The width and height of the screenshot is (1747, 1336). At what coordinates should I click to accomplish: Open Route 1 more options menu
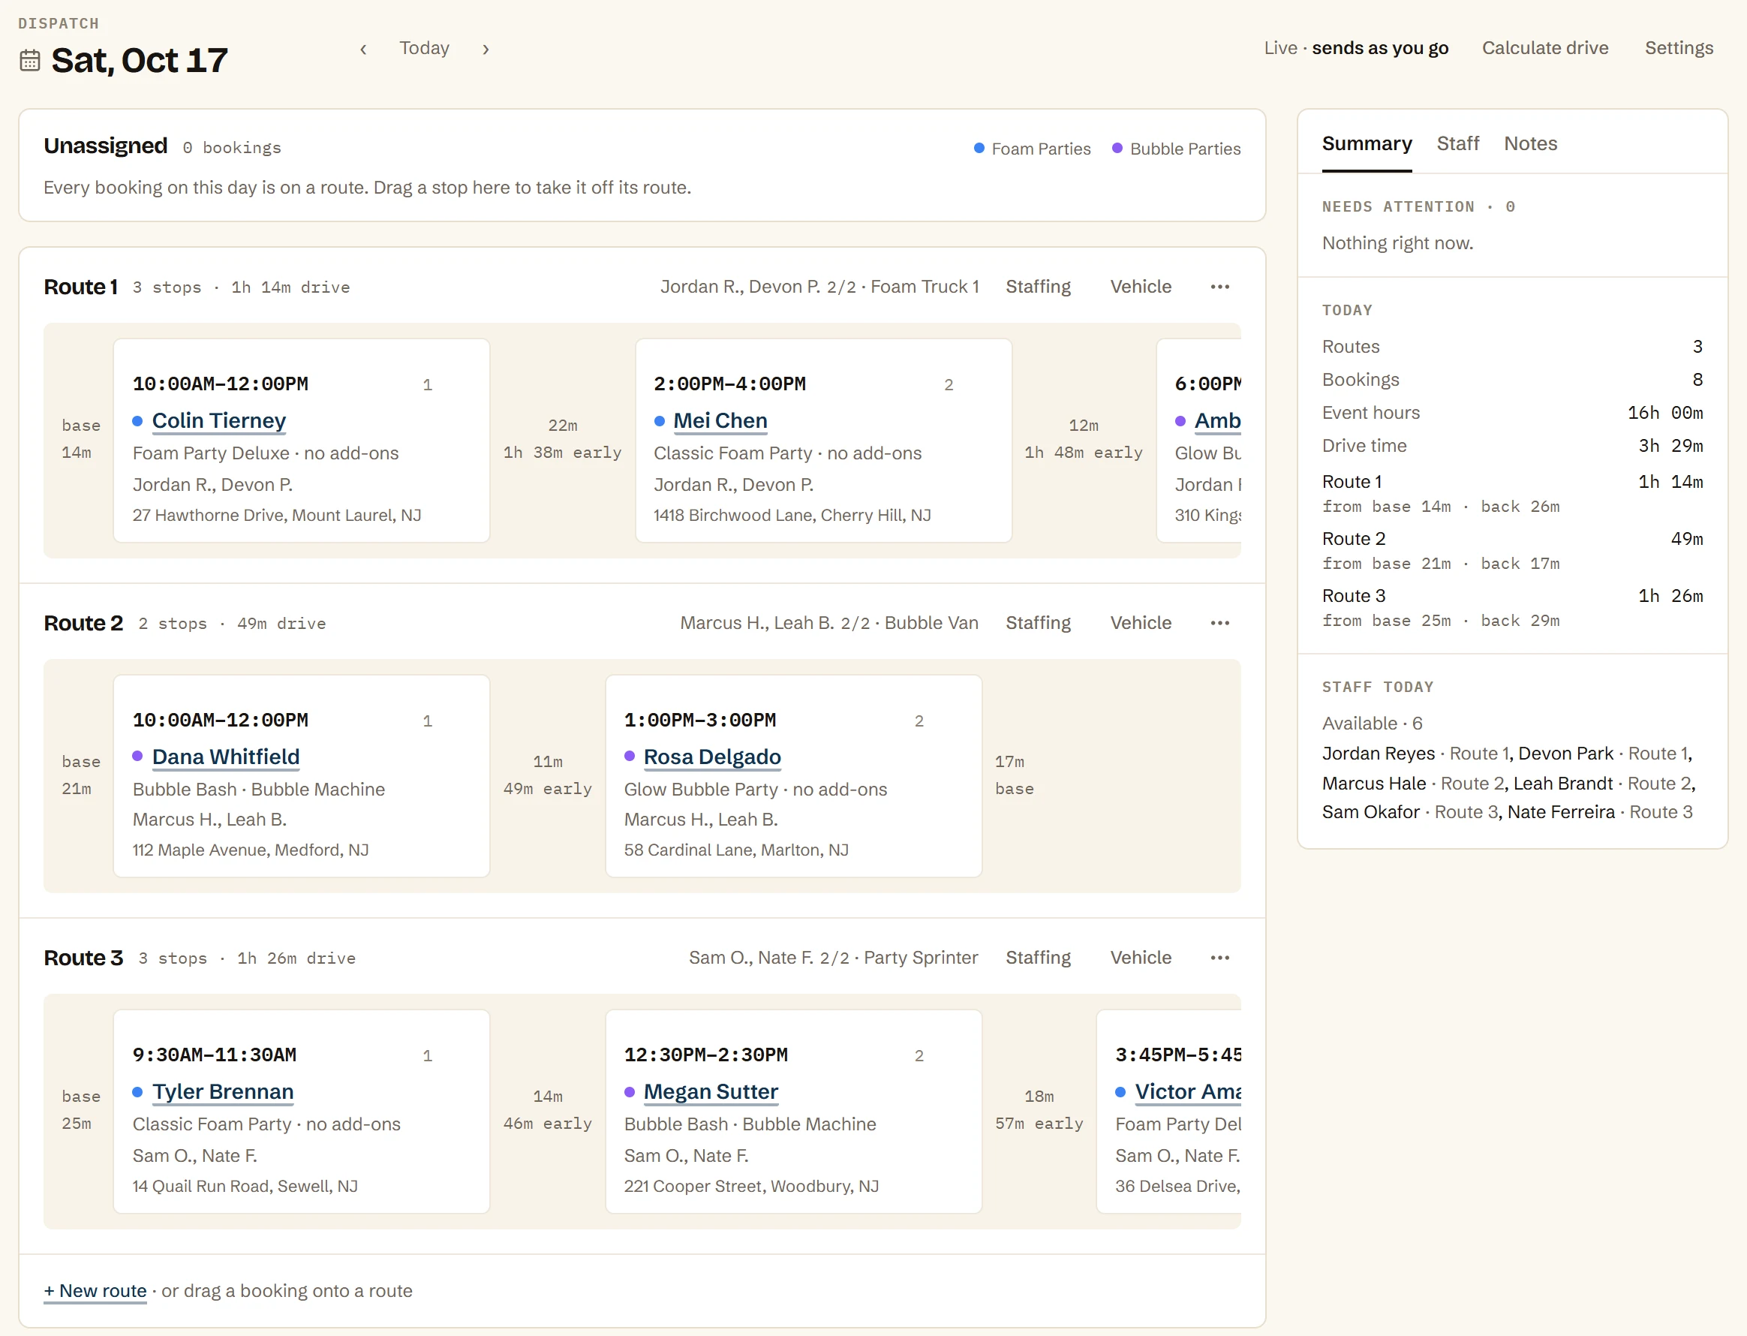click(1219, 286)
